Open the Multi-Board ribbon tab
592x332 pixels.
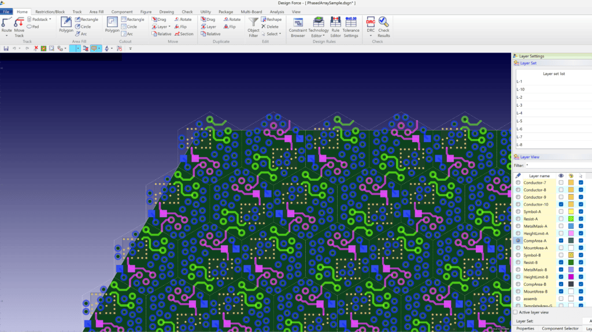coord(251,12)
